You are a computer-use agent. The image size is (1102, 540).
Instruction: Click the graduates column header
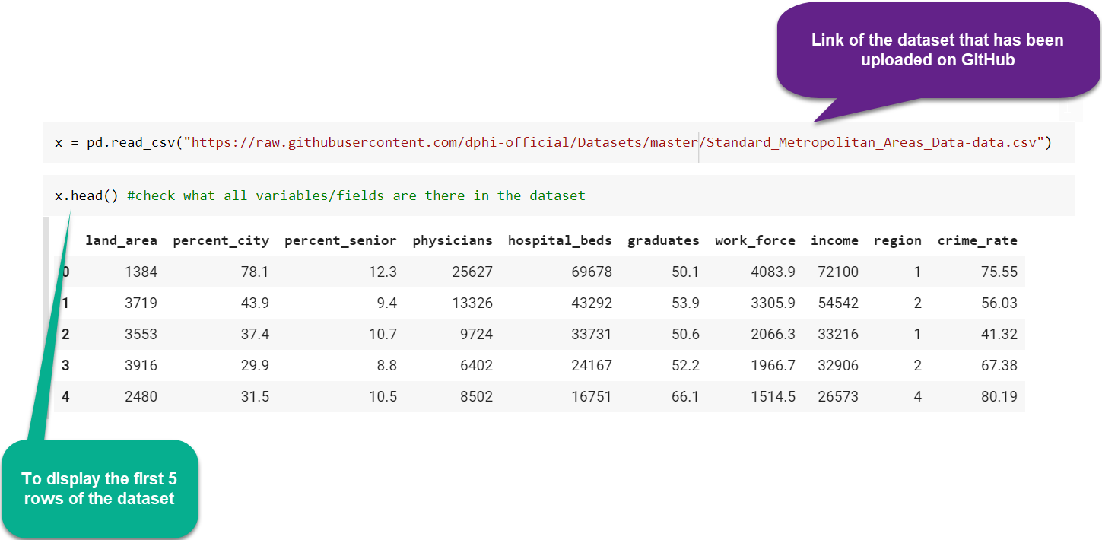point(663,240)
